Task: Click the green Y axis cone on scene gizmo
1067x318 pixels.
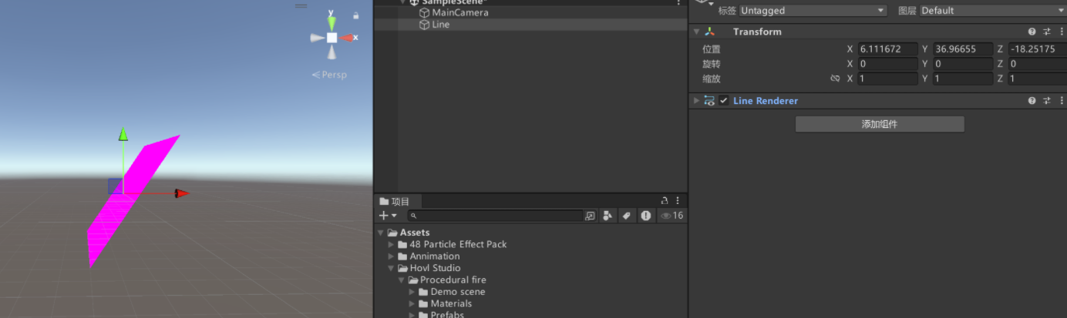Action: (x=332, y=22)
